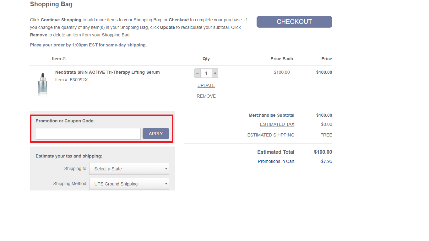Open the Select a State dropdown

[129, 169]
